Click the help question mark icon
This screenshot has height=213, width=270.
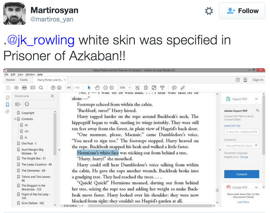[237, 80]
